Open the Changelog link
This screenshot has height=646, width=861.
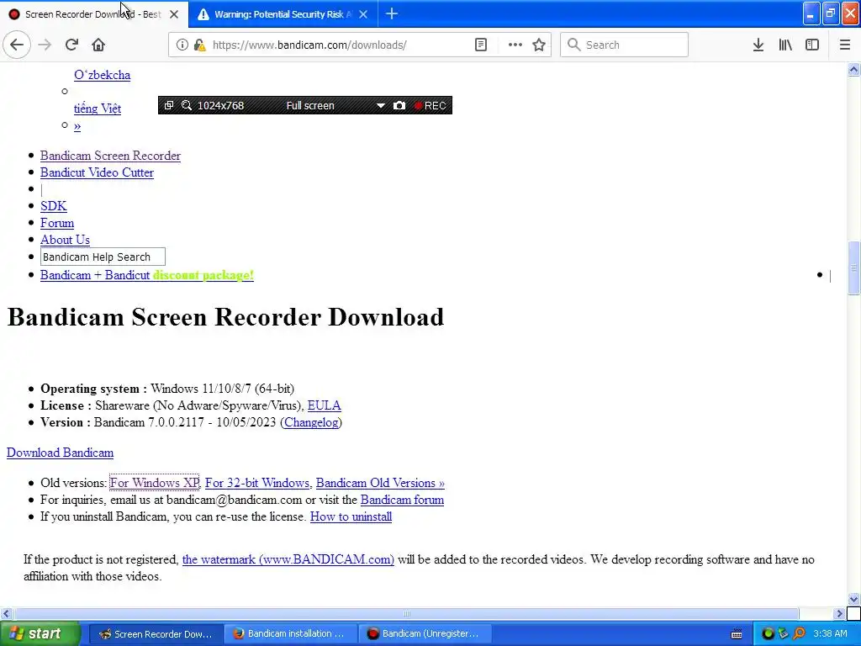point(311,422)
